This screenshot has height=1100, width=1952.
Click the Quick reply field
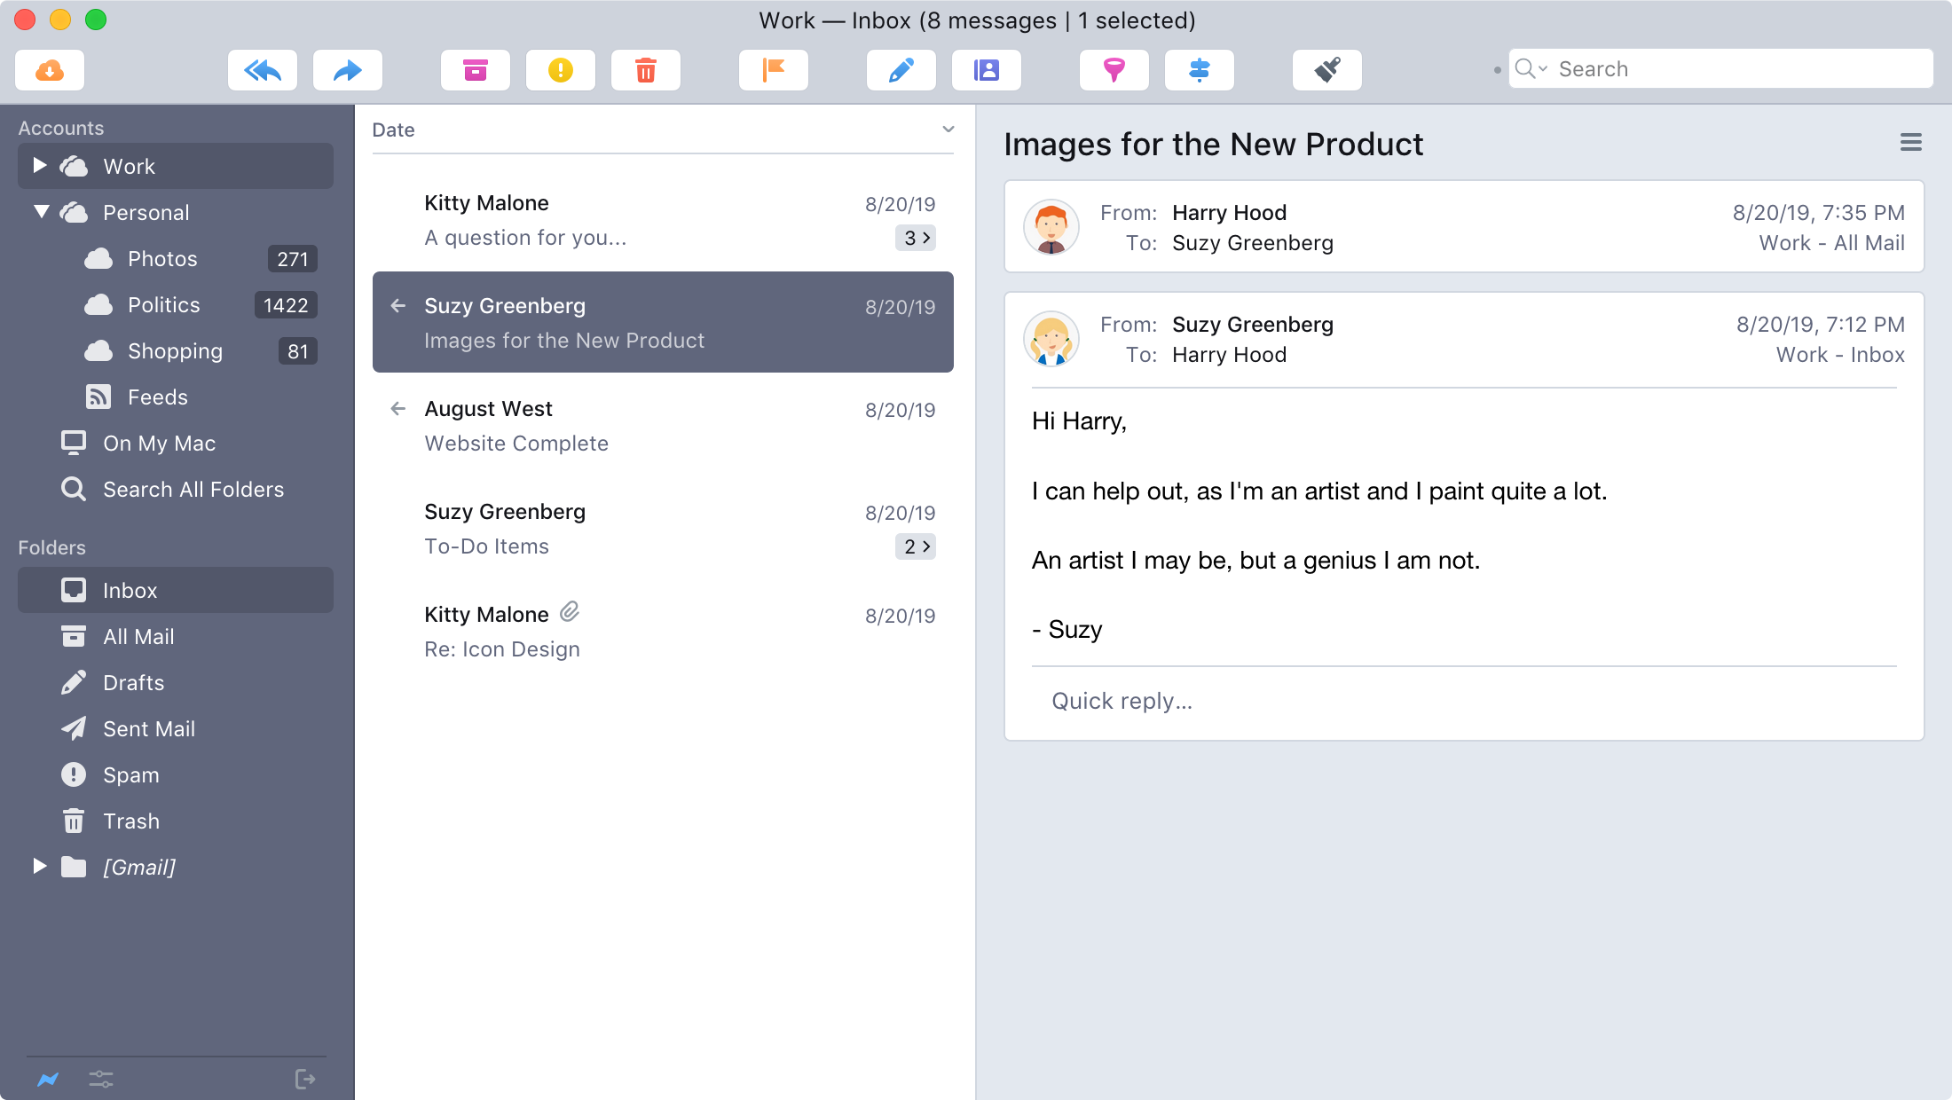(x=1122, y=701)
